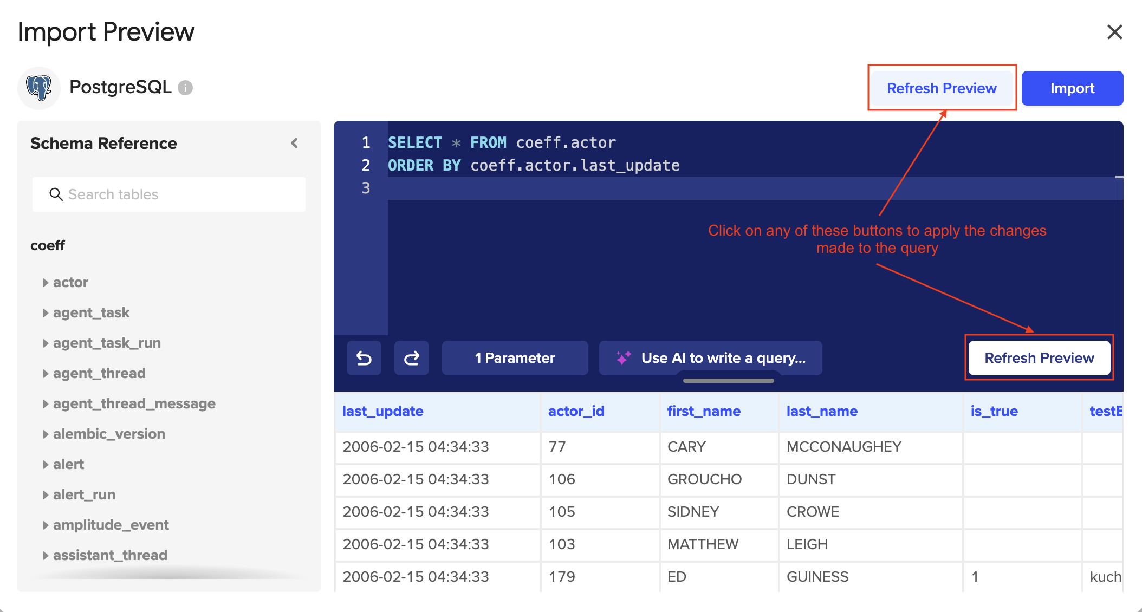This screenshot has height=612, width=1142.
Task: Click the redo arrow button
Action: click(x=411, y=358)
